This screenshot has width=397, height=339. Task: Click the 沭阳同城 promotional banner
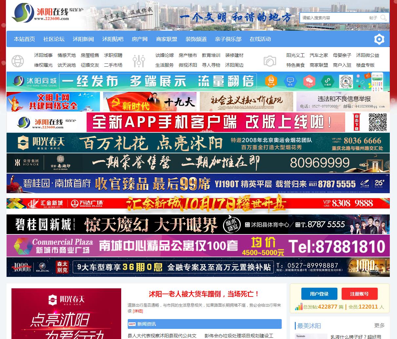(198, 81)
